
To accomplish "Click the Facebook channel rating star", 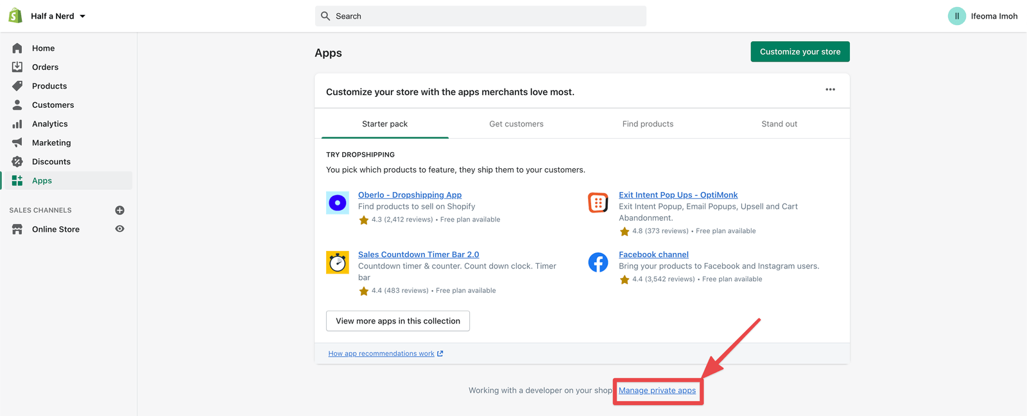I will 625,280.
